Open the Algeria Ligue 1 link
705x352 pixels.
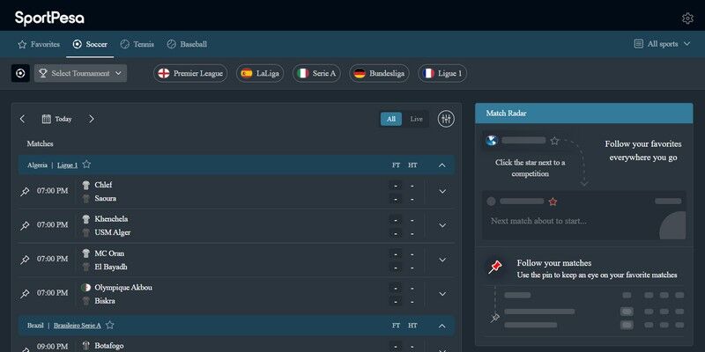68,165
